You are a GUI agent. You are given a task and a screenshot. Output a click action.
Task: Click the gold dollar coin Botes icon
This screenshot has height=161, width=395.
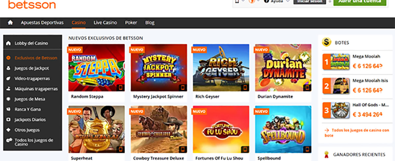[327, 42]
